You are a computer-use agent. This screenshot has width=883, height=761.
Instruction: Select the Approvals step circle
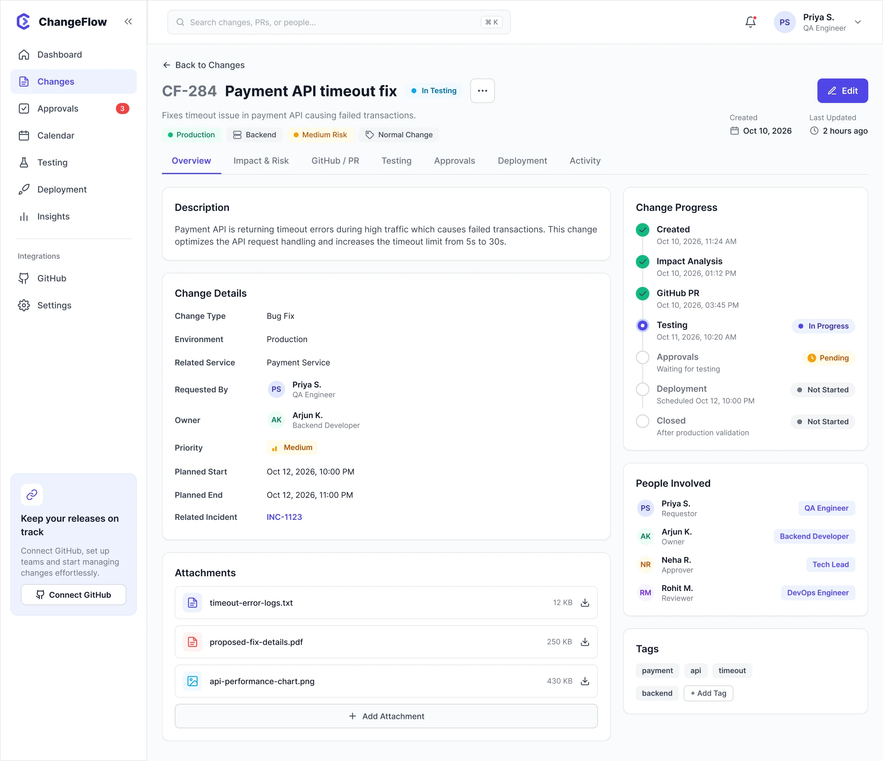[643, 357]
